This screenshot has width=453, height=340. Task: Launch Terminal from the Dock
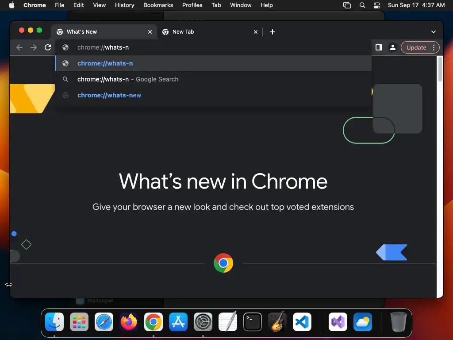click(253, 321)
